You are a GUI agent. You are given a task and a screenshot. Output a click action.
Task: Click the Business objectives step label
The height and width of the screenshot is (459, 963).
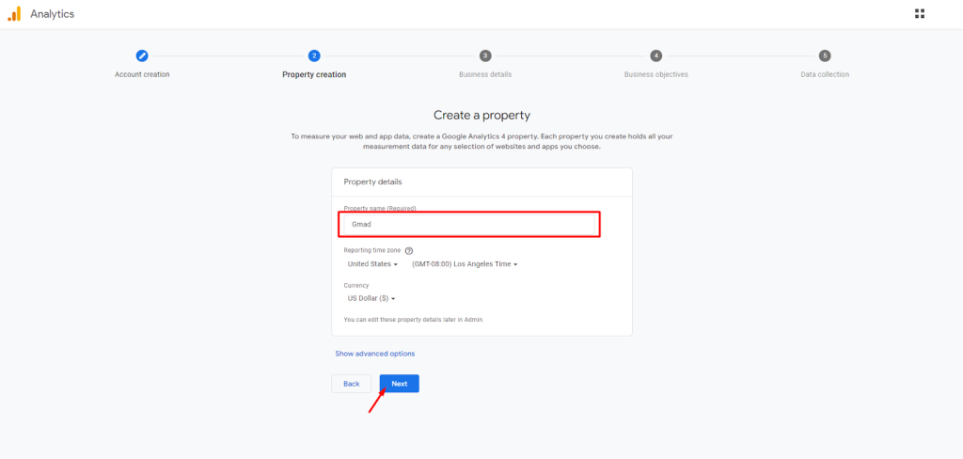[x=655, y=74]
